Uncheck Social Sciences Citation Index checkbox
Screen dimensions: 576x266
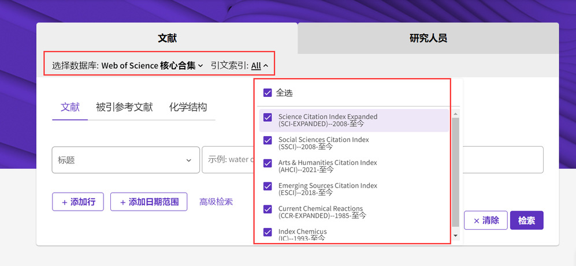click(267, 140)
